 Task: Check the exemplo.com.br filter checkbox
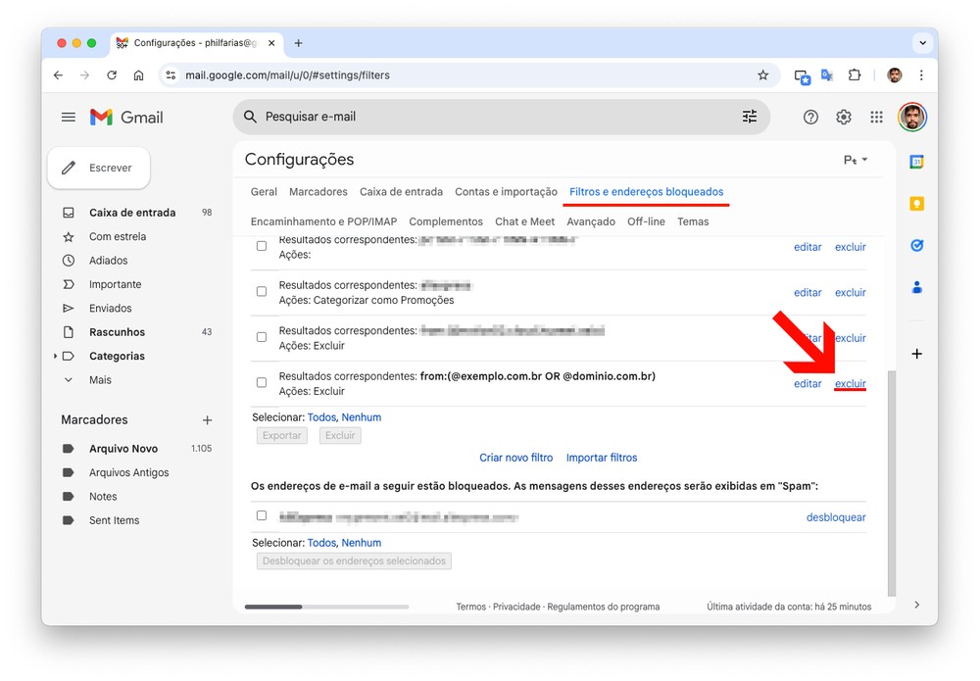(262, 382)
